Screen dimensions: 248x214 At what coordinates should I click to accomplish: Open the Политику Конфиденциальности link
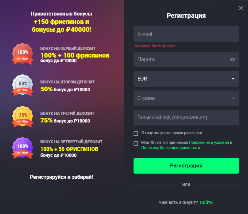[x=170, y=148]
